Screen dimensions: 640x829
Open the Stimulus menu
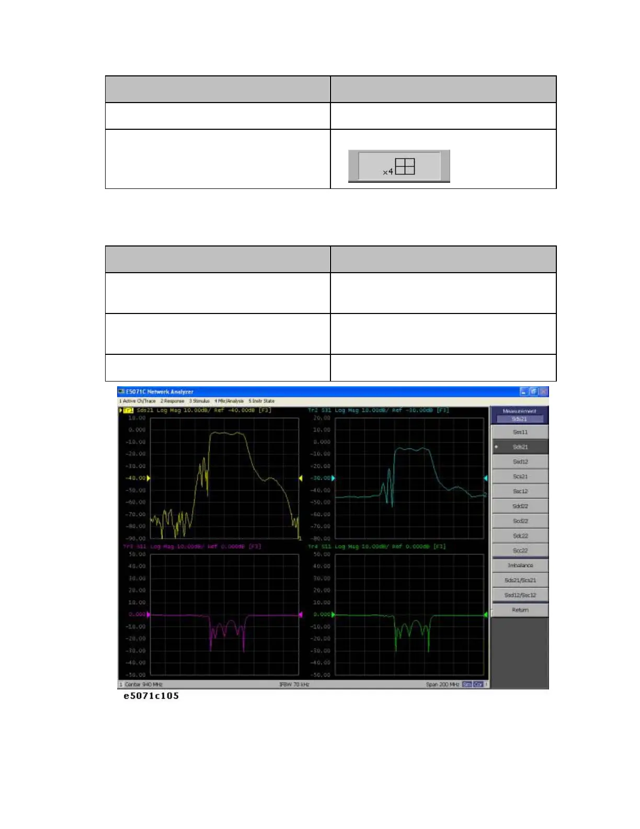pos(199,401)
